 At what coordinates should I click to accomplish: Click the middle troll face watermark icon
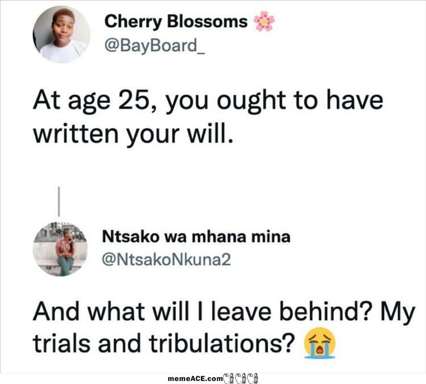point(241,378)
